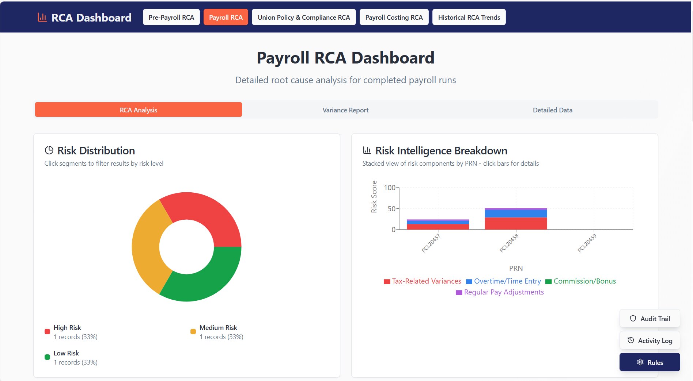The width and height of the screenshot is (693, 381).
Task: Toggle Tax-Related Variances legend item
Action: click(422, 281)
